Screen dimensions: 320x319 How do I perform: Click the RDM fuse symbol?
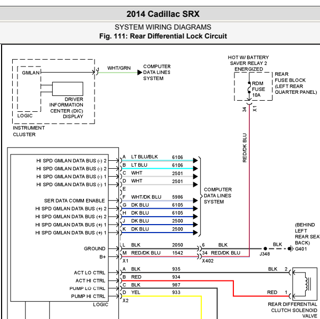tap(249, 88)
